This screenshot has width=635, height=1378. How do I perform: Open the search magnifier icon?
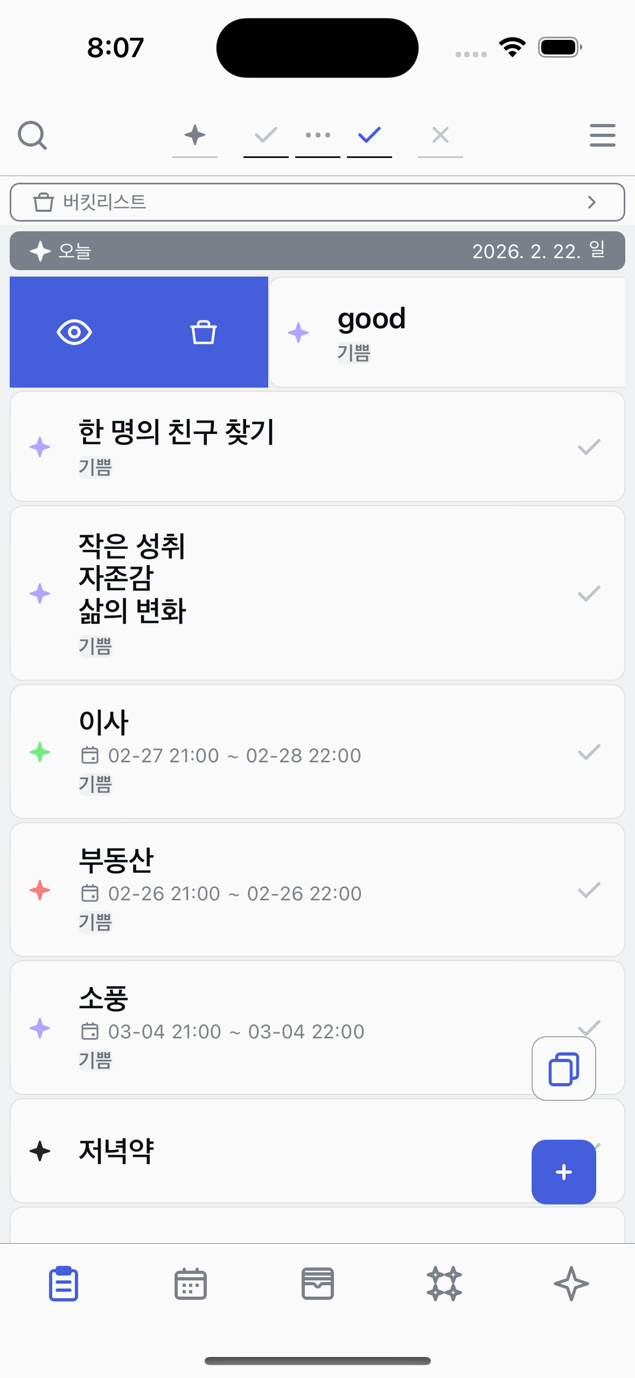point(32,135)
